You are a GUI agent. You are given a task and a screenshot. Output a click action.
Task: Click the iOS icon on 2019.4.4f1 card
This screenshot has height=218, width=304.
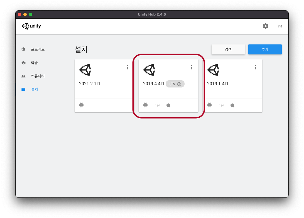(x=157, y=106)
